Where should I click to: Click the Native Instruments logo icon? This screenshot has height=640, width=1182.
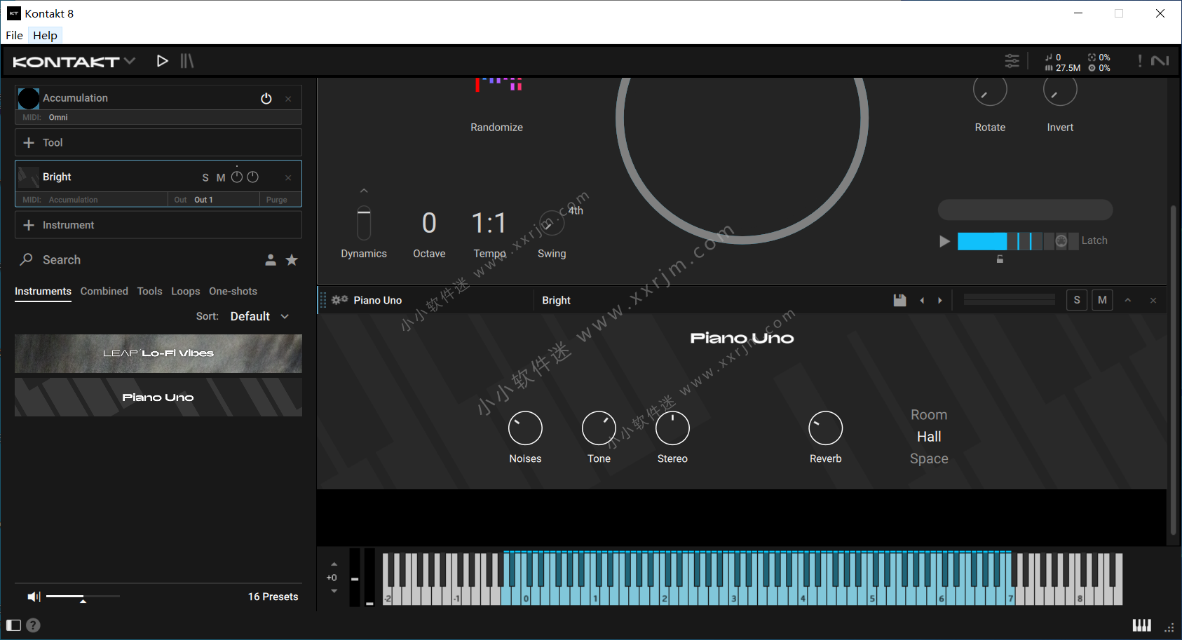tap(1160, 61)
